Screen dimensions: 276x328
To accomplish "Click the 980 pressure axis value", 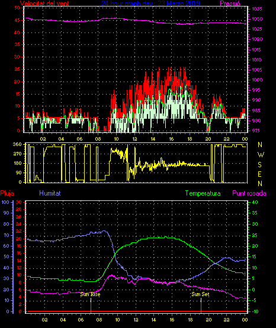I will tap(256, 121).
